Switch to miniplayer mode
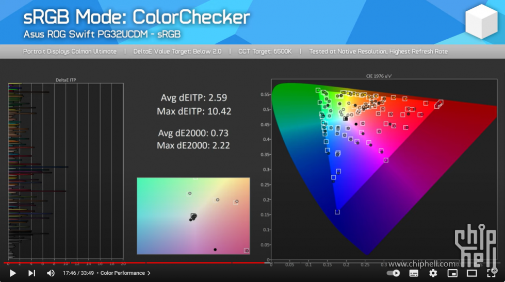Viewport: 505px width, 282px height. [452, 273]
